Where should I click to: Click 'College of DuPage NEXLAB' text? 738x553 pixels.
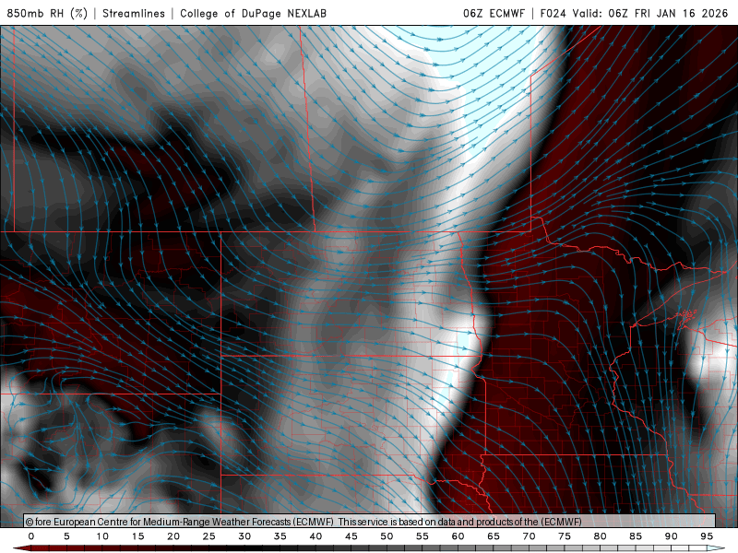click(253, 13)
